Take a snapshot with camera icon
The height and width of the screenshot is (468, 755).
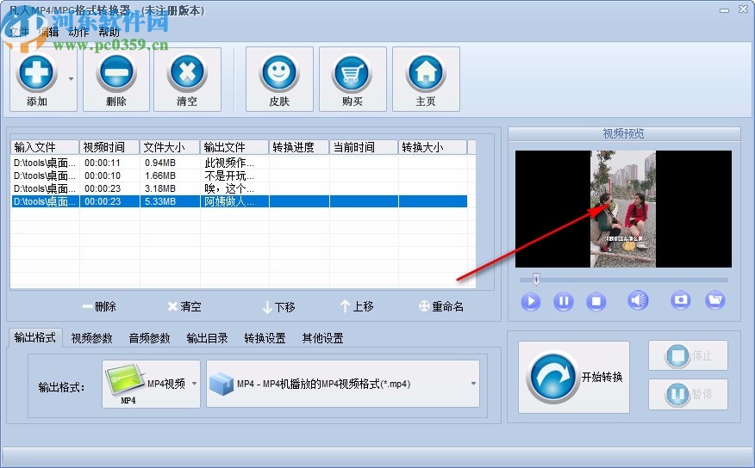click(x=680, y=300)
